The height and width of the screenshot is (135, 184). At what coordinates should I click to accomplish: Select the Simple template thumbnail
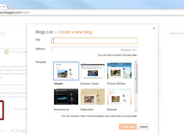(x=66, y=71)
